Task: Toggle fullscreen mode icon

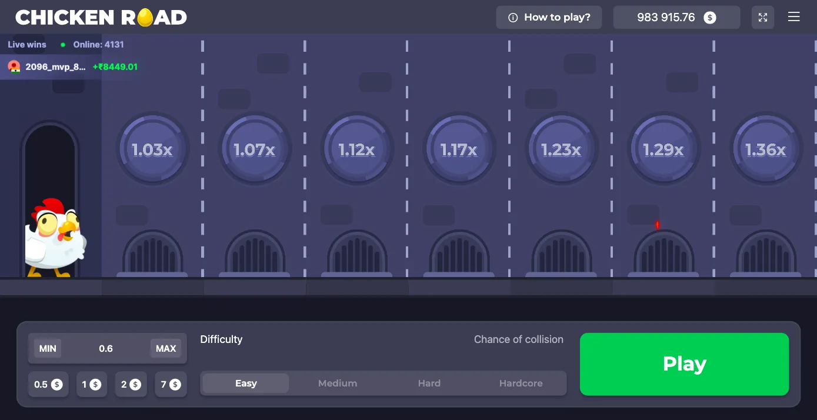Action: (x=763, y=18)
